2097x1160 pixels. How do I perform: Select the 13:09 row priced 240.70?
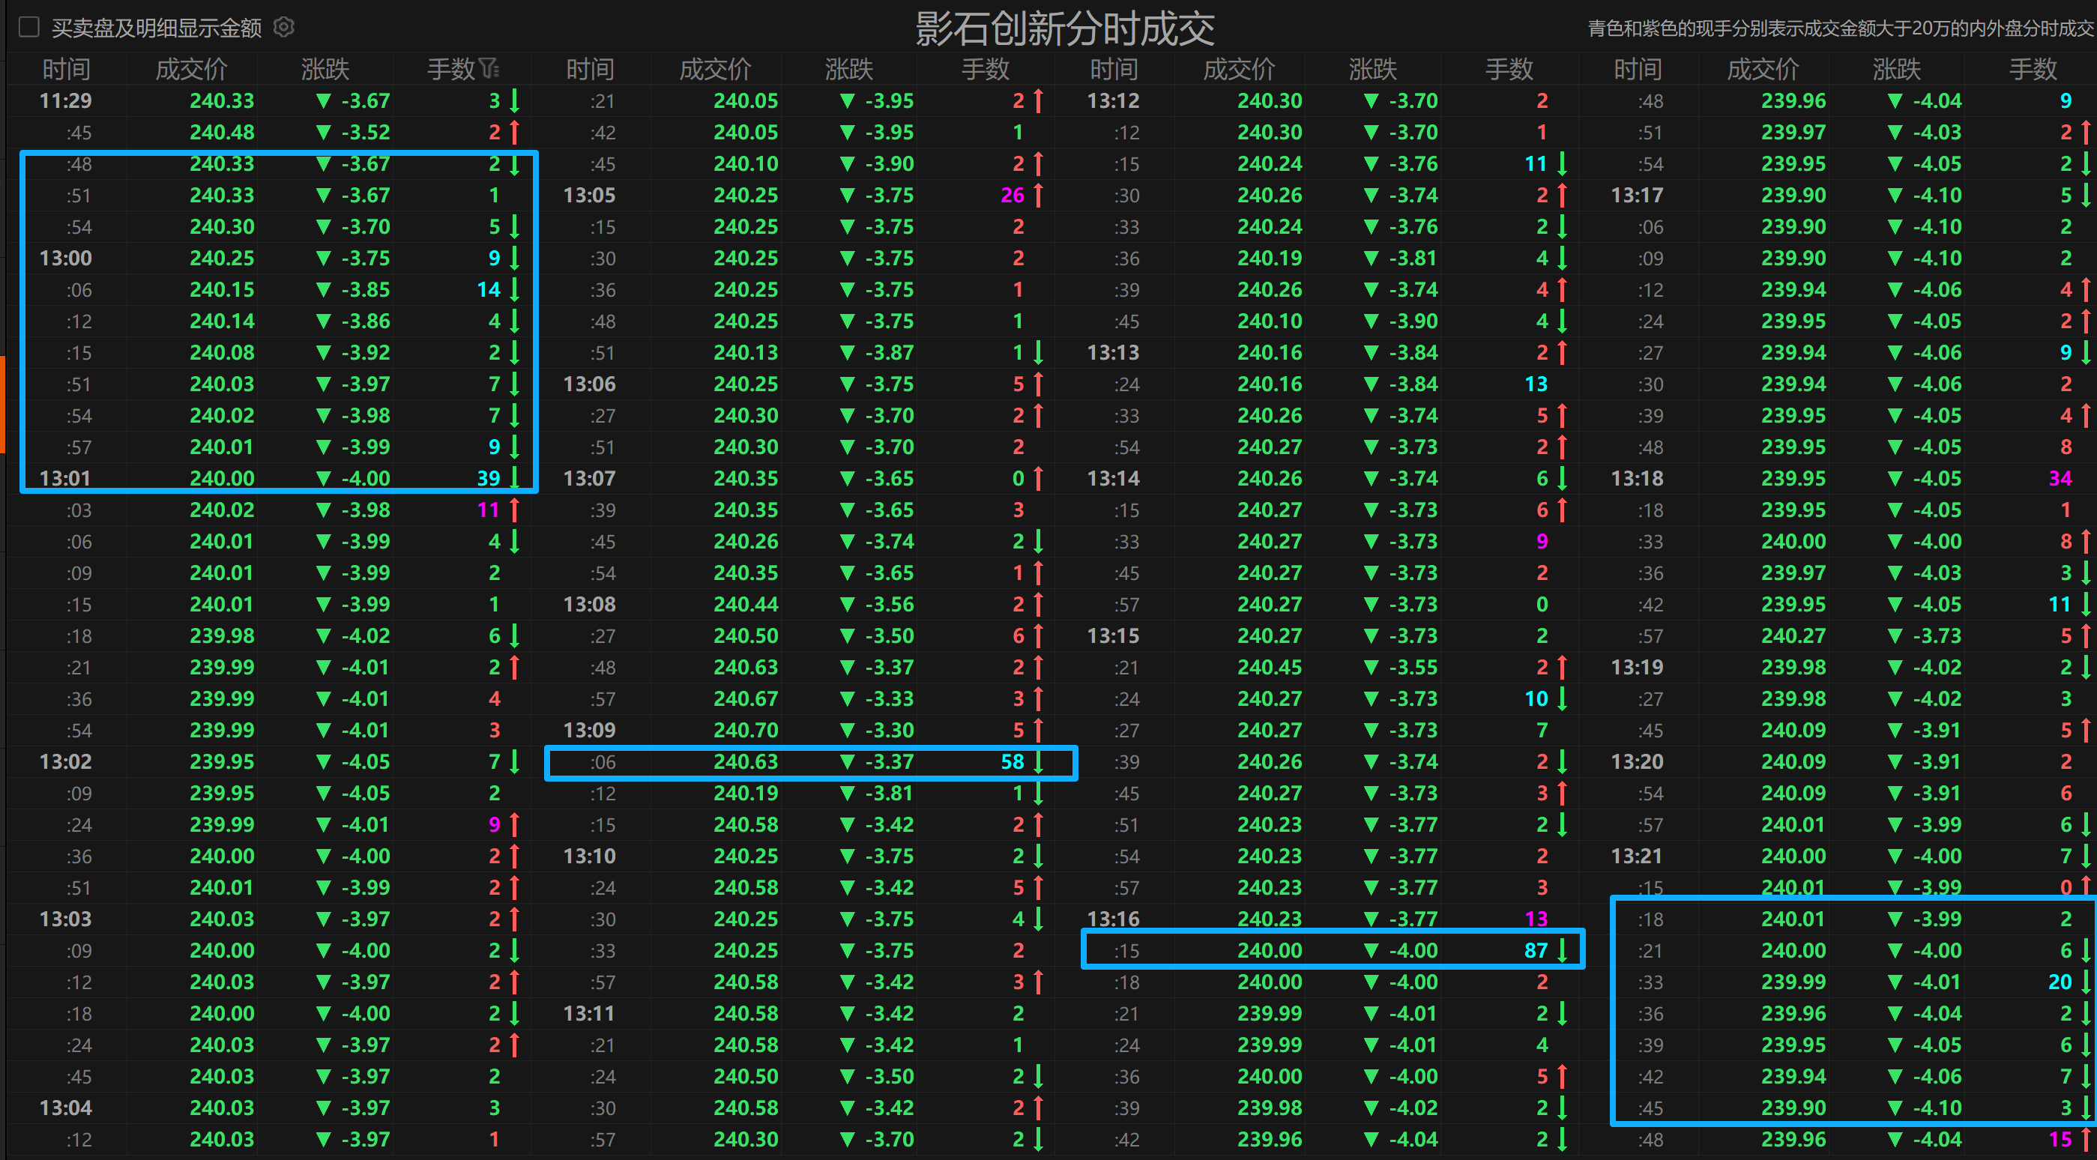(745, 730)
